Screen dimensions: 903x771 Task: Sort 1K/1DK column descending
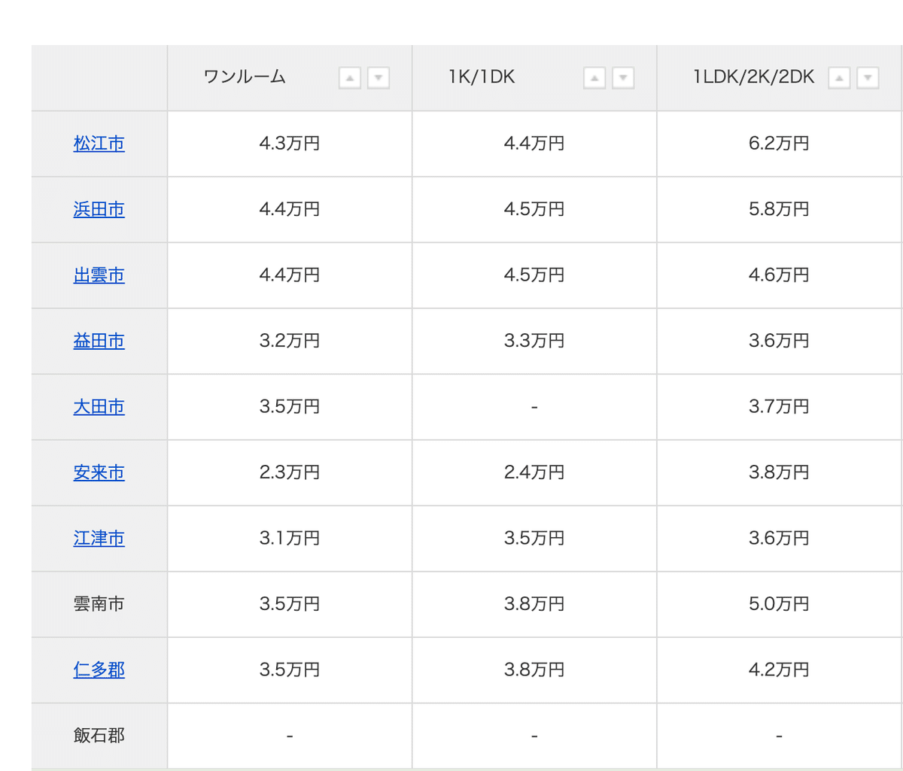(x=623, y=78)
